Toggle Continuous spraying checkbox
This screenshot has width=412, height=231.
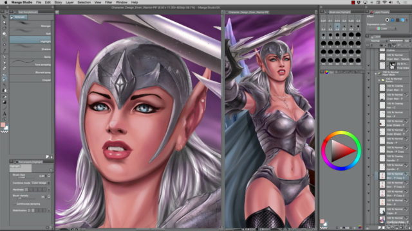point(14,204)
